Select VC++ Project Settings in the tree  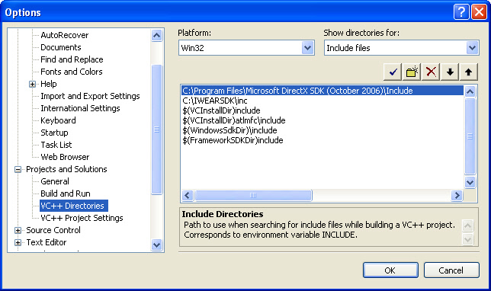tap(82, 218)
